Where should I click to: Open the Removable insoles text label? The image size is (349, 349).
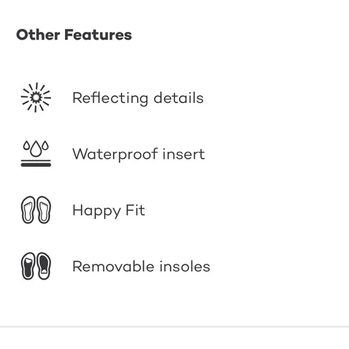pyautogui.click(x=141, y=266)
